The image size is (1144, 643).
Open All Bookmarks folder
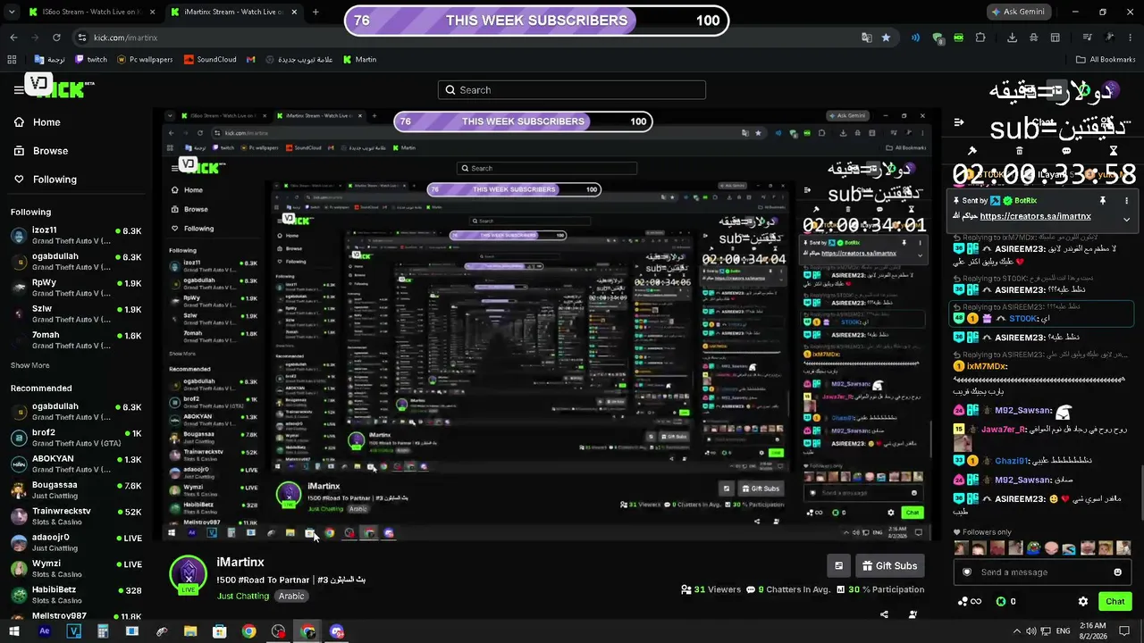coord(1105,60)
